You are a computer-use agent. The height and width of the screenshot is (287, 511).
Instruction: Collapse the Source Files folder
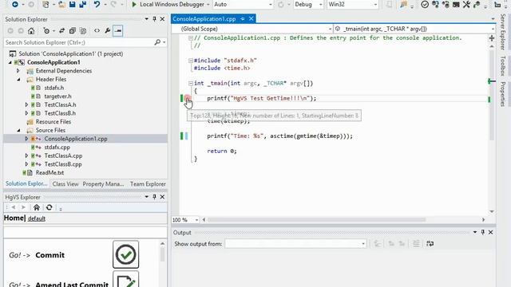18,130
